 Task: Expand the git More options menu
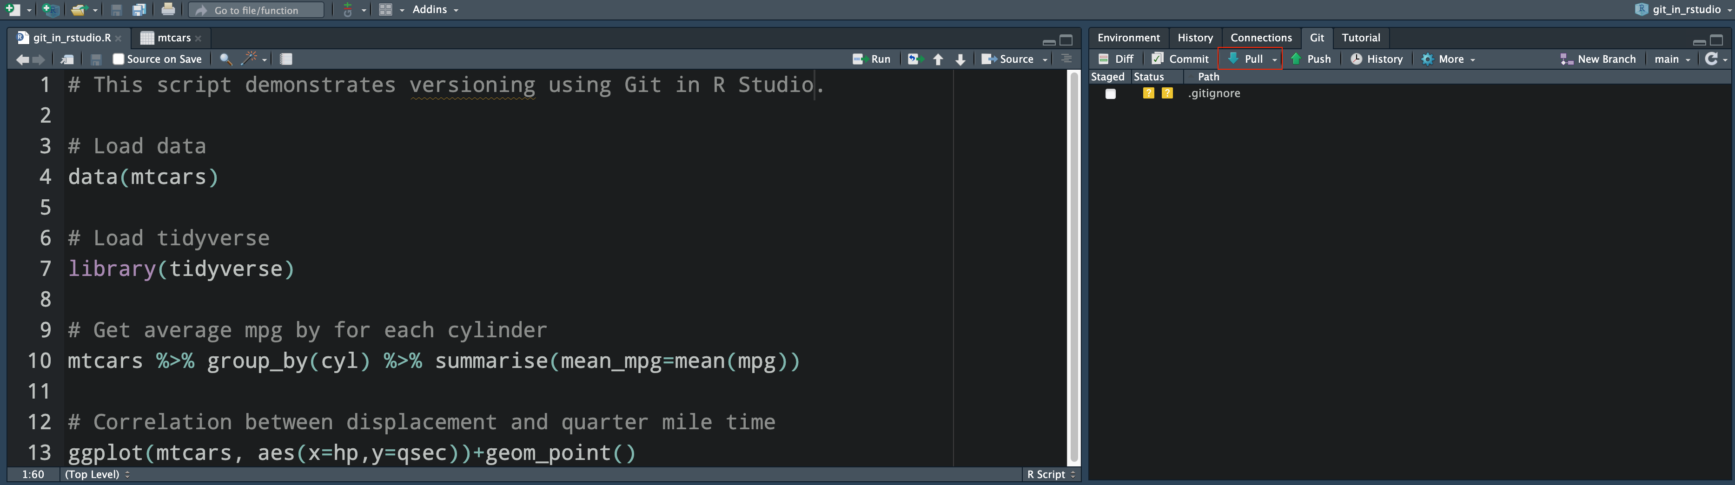click(1449, 59)
